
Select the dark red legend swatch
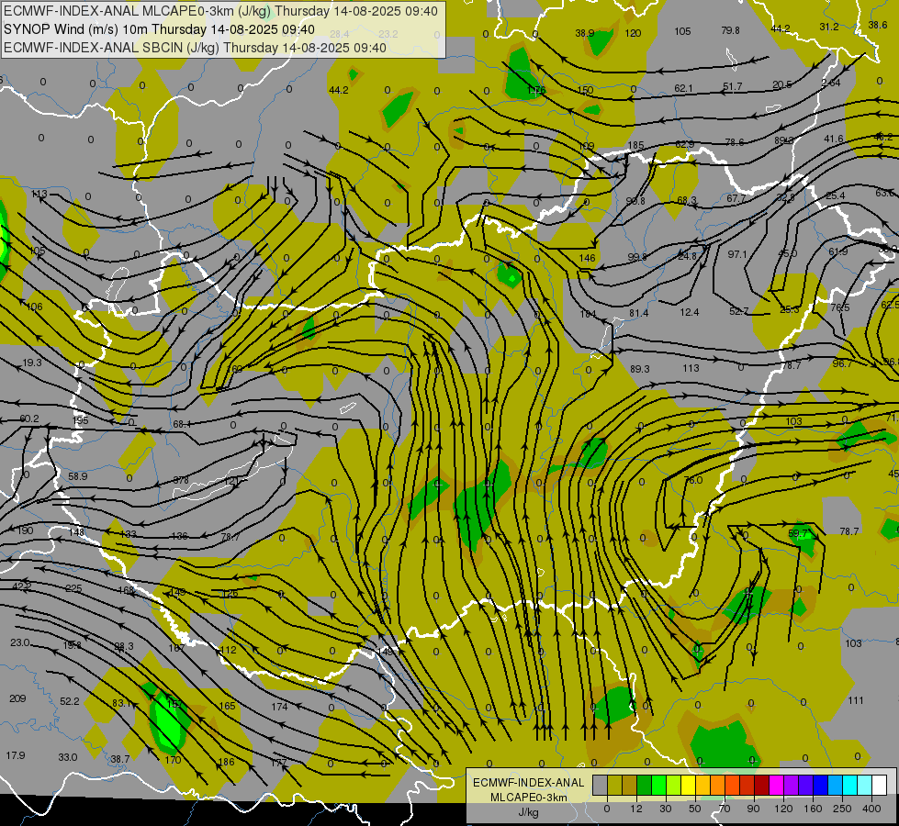coord(762,786)
